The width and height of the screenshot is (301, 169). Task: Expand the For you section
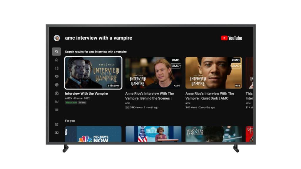click(70, 121)
